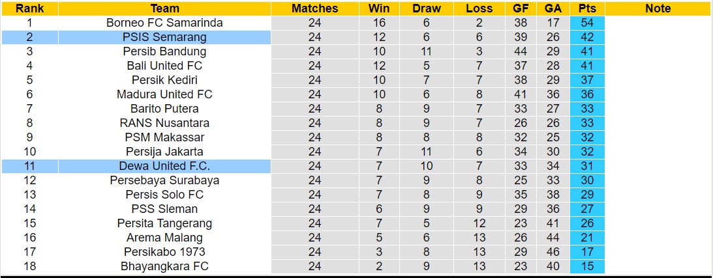Click the Bali United FC team name
Viewport: 713px width, 278px height.
pyautogui.click(x=164, y=66)
